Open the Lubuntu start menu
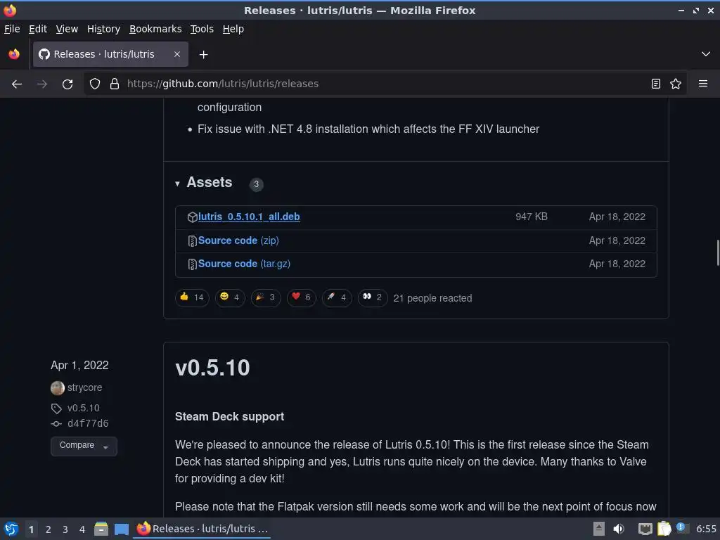 [11, 529]
